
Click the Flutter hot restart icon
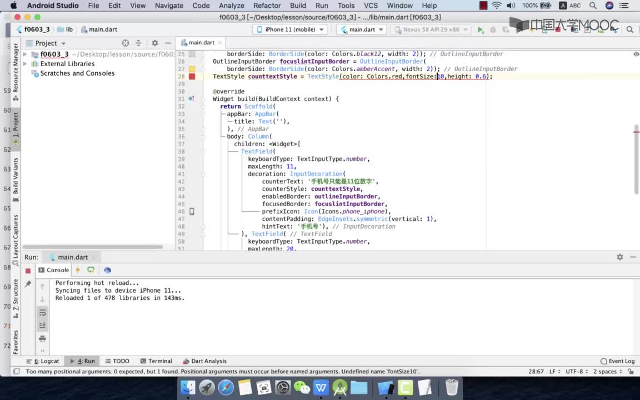click(x=91, y=270)
